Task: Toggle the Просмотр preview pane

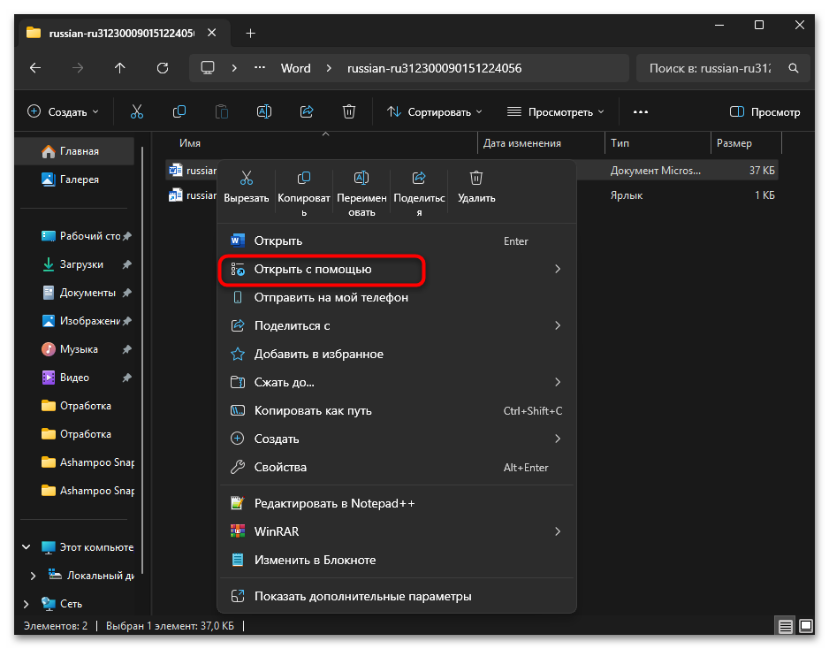Action: (x=764, y=112)
